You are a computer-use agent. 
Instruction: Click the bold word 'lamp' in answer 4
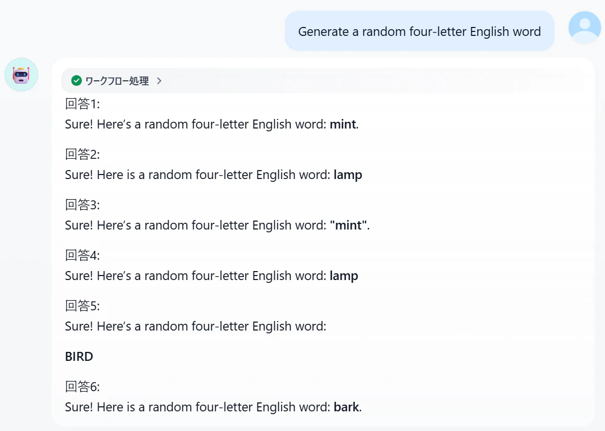[x=344, y=276]
